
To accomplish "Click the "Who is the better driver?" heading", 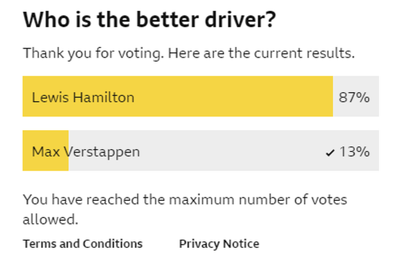I will tap(150, 21).
